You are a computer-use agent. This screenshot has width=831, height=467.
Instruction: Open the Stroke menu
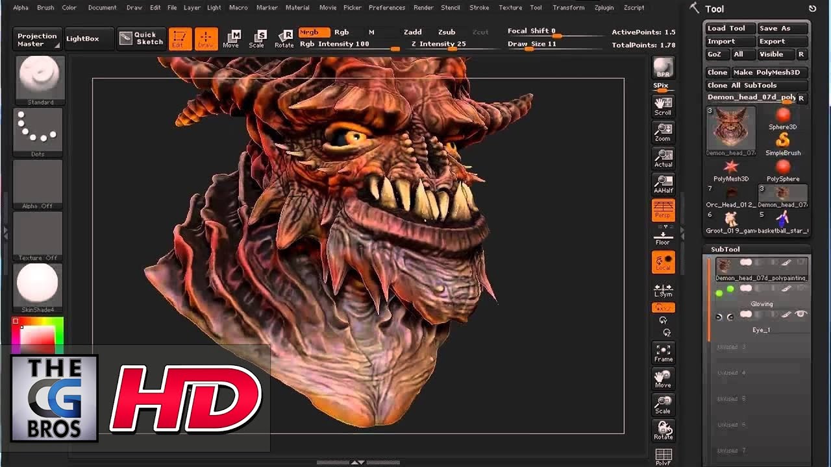coord(479,8)
